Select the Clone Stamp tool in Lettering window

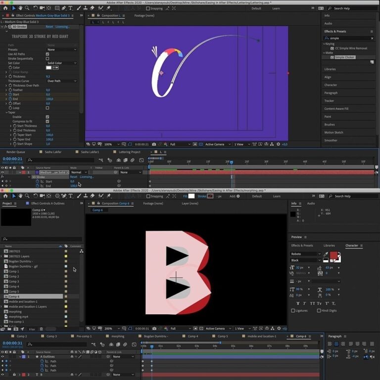[85, 8]
